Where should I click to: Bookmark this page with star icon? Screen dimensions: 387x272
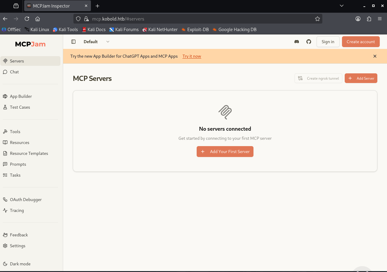318,19
